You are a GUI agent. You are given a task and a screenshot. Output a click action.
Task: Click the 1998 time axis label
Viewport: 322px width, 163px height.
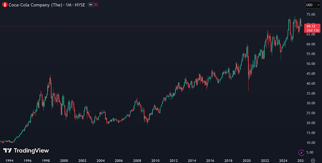pyautogui.click(x=46, y=161)
